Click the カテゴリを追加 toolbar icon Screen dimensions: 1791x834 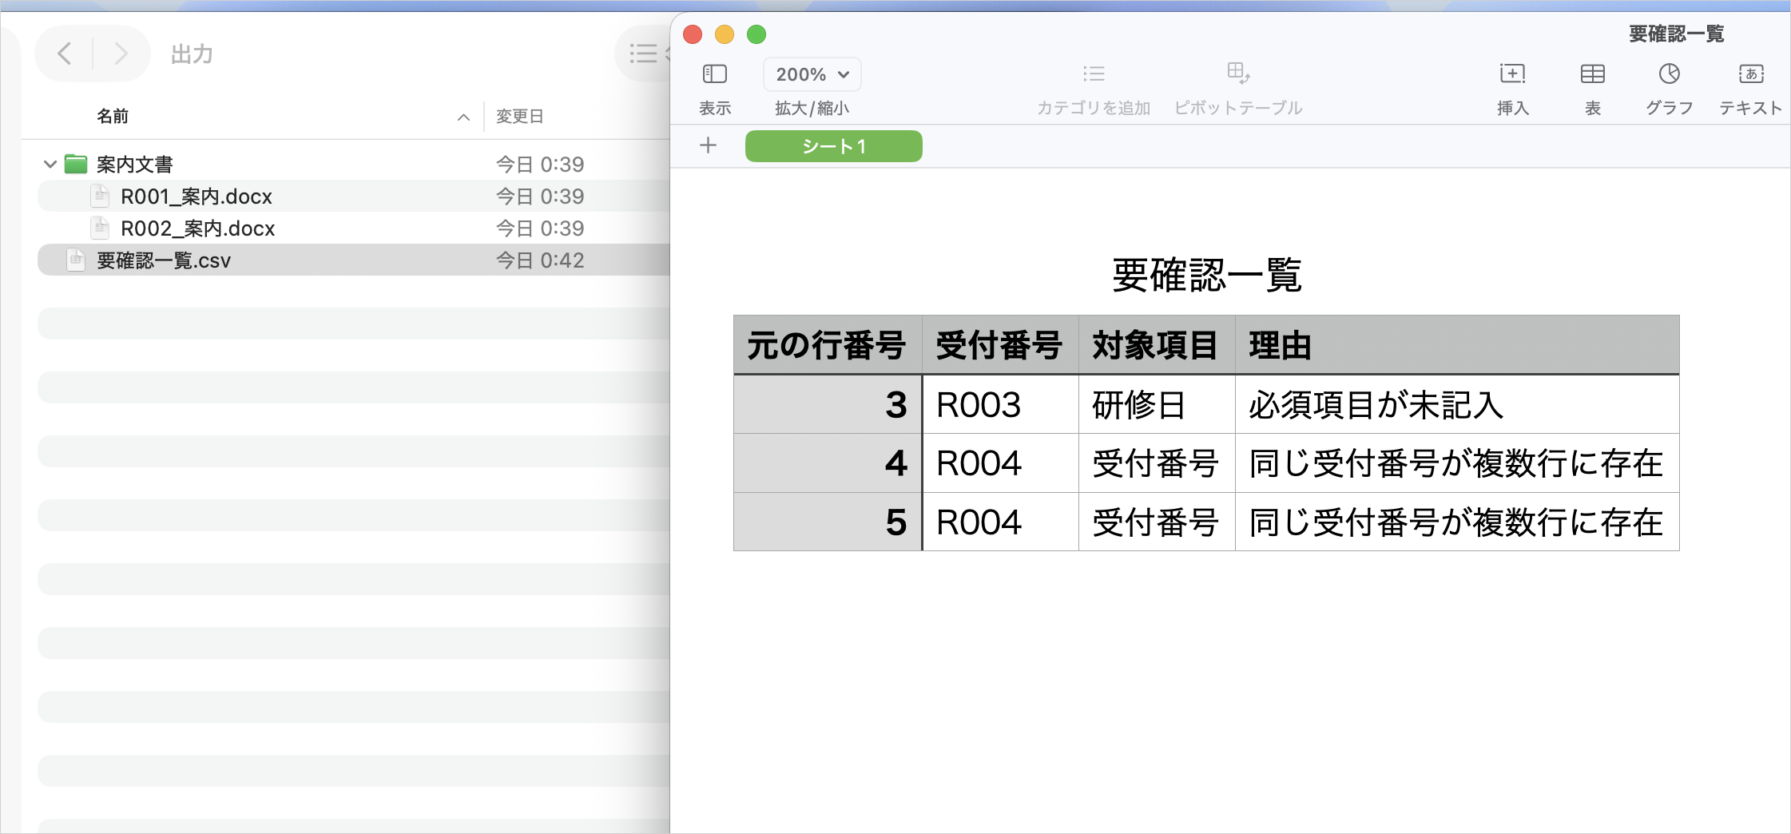tap(1094, 74)
